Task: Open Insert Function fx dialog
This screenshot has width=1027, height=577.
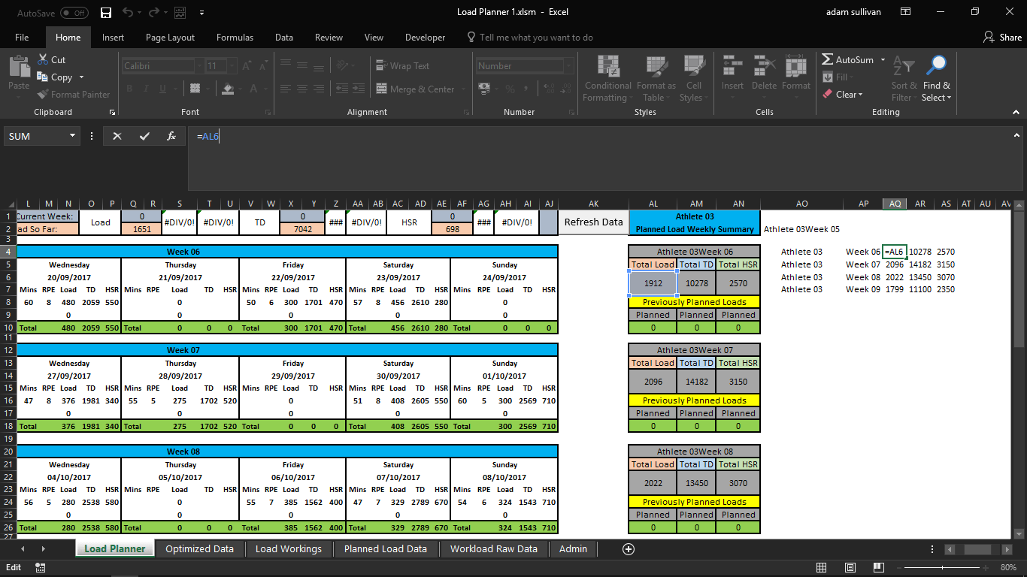Action: click(171, 136)
